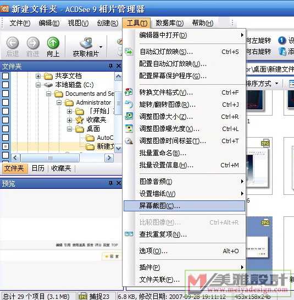Click the horizontal scrollbar thumb in folder tree
The width and height of the screenshot is (294, 300).
click(50, 158)
